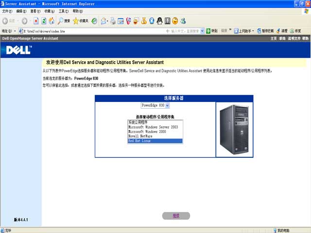Open the 地址 address label dropdown arrow
Image resolution: width=311 pixels, height=233 pixels.
pyautogui.click(x=15, y=31)
